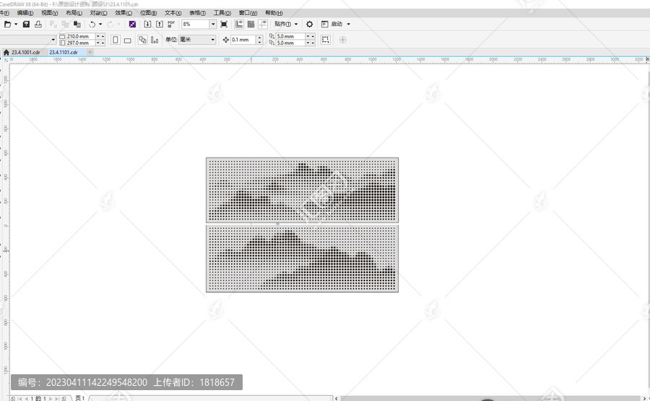Click the Redo arrow icon
The image size is (650, 401).
point(110,25)
